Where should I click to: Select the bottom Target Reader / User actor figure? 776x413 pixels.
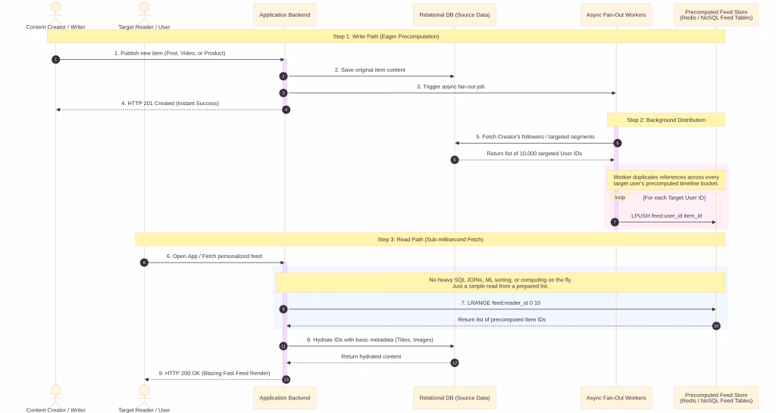point(144,395)
